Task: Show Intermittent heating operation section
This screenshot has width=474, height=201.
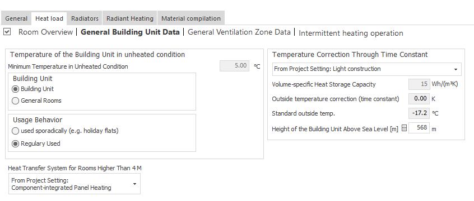Action: [351, 33]
